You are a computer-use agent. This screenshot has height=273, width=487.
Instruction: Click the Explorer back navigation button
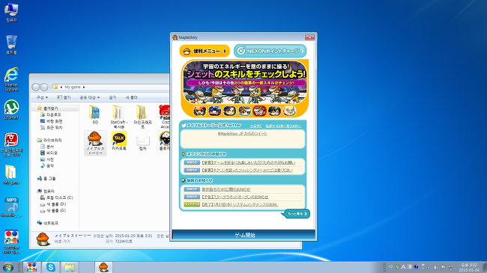[x=36, y=88]
